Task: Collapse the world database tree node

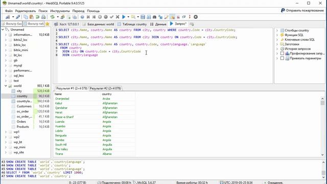Action: pos(6,86)
